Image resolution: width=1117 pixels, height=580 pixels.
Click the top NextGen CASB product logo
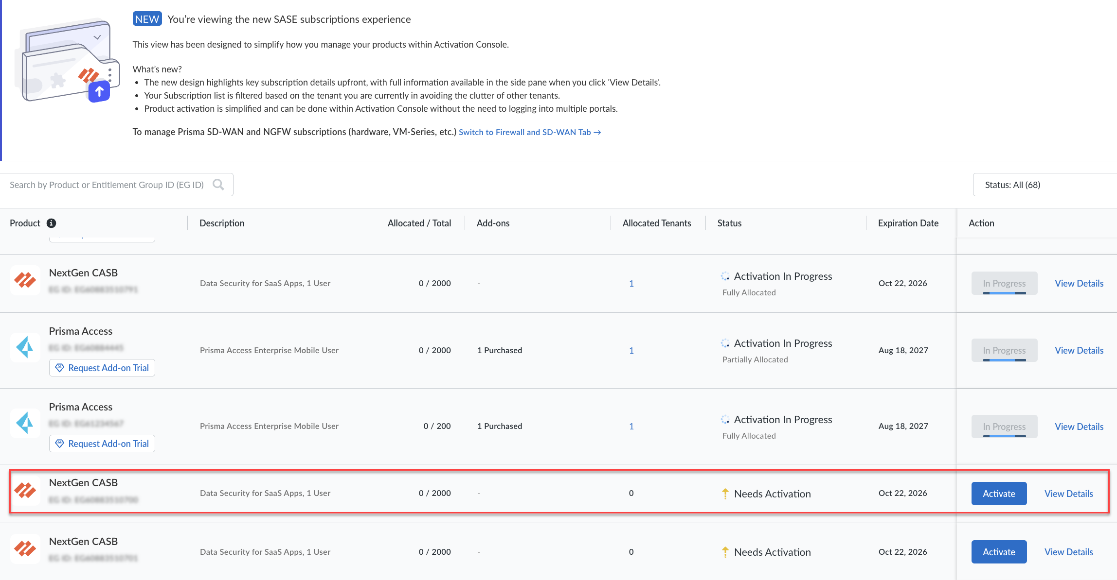(x=25, y=280)
